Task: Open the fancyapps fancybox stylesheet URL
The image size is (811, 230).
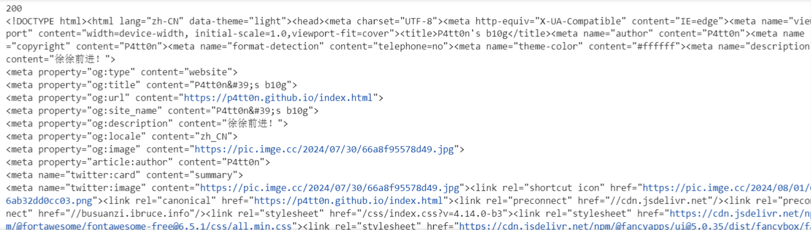Action: 634,226
